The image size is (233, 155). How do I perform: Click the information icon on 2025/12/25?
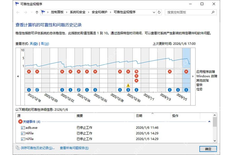pyautogui.click(x=87, y=90)
